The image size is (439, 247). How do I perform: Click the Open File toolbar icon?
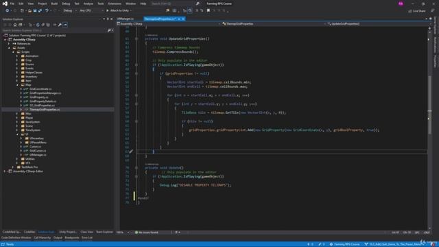pos(29,10)
